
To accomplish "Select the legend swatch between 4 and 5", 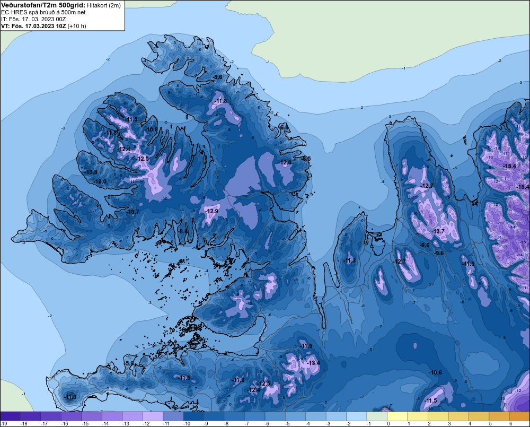I will pyautogui.click(x=479, y=416).
